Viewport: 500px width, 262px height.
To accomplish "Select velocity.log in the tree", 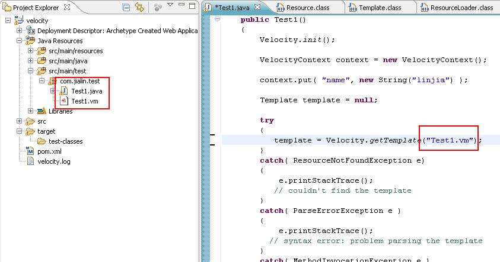I will (53, 161).
